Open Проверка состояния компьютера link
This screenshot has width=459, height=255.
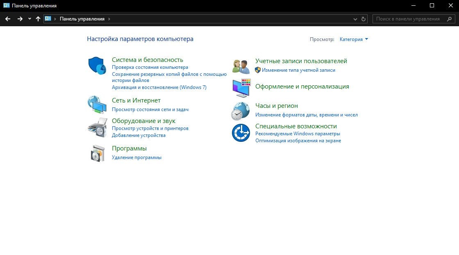[x=150, y=67]
